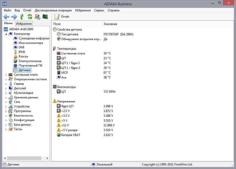The image size is (236, 169).
Task: Expand the Хранение данных node
Action: pos(6,98)
